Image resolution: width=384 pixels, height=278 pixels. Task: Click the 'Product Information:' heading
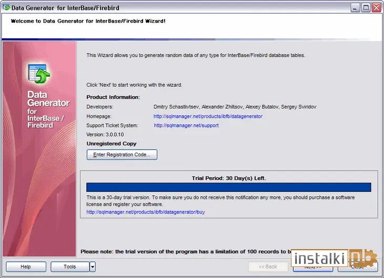(113, 97)
